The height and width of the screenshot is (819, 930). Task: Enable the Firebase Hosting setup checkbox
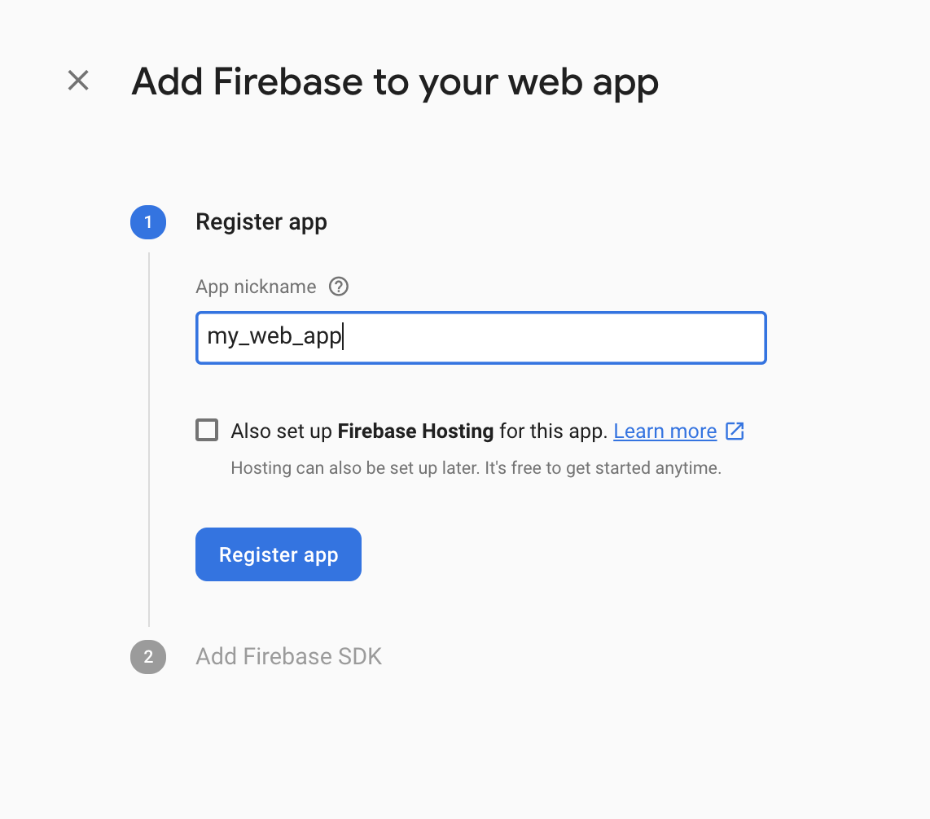207,430
